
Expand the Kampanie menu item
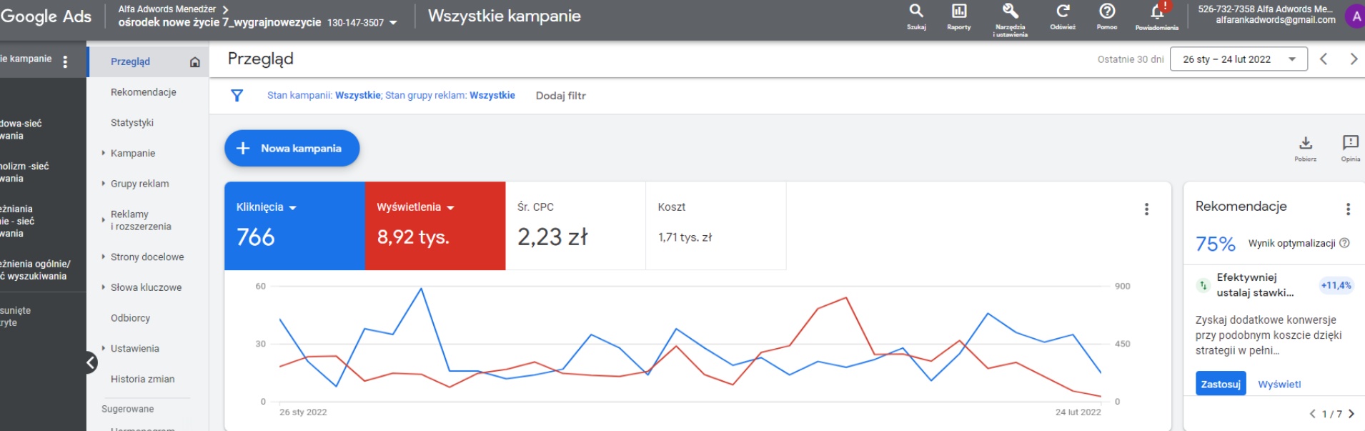(x=132, y=153)
